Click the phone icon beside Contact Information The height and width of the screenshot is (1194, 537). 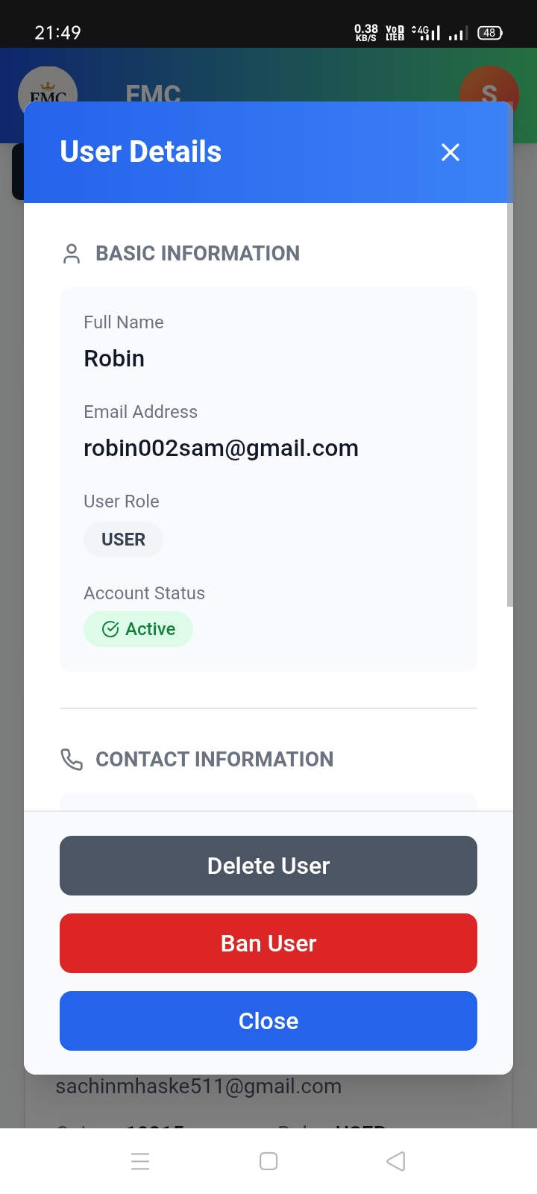(x=72, y=760)
